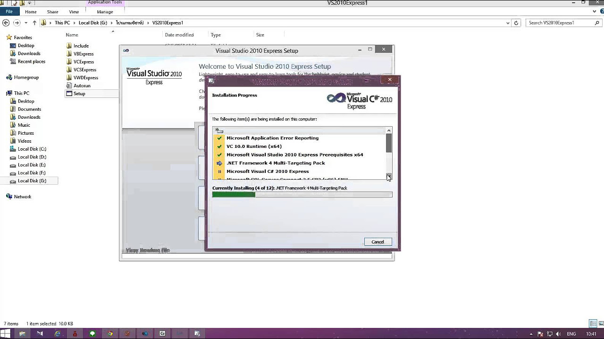Select Local Disk (D:) in navigation pane

click(x=32, y=157)
